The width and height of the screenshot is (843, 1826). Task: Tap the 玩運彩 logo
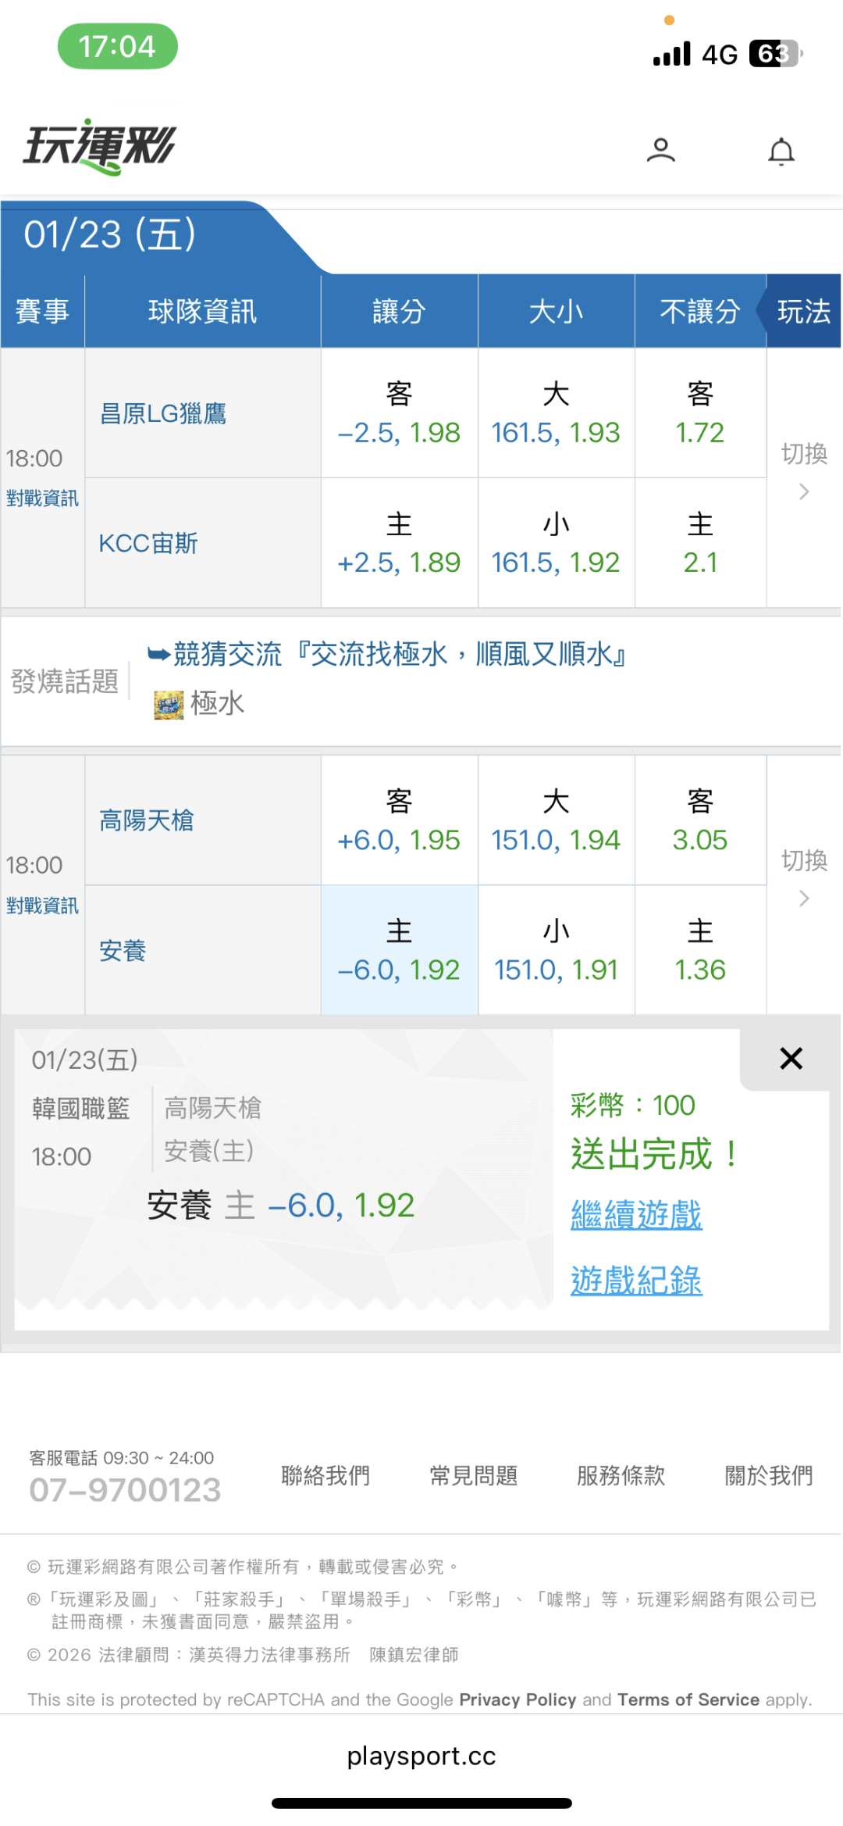(x=100, y=146)
